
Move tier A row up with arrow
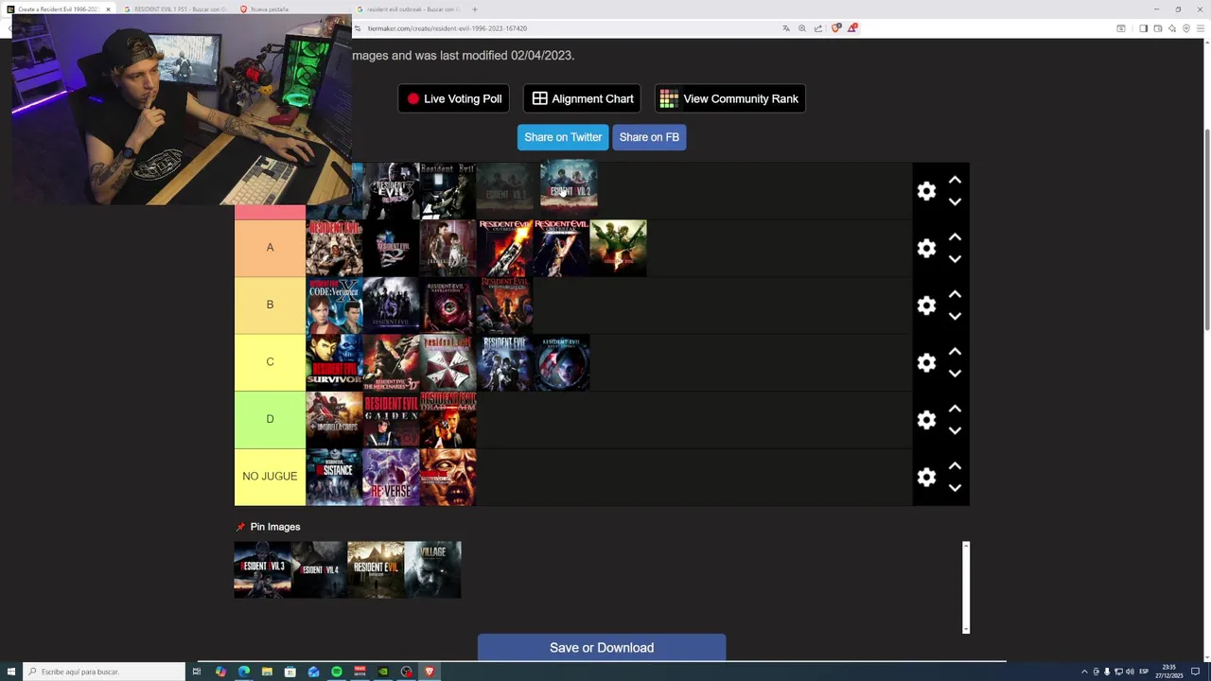(955, 237)
